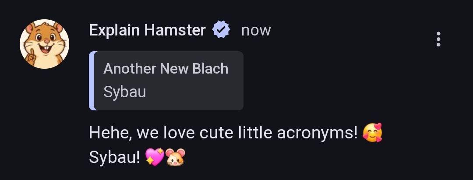
Task: Open Explain Hamster's profile avatar
Action: tap(44, 44)
